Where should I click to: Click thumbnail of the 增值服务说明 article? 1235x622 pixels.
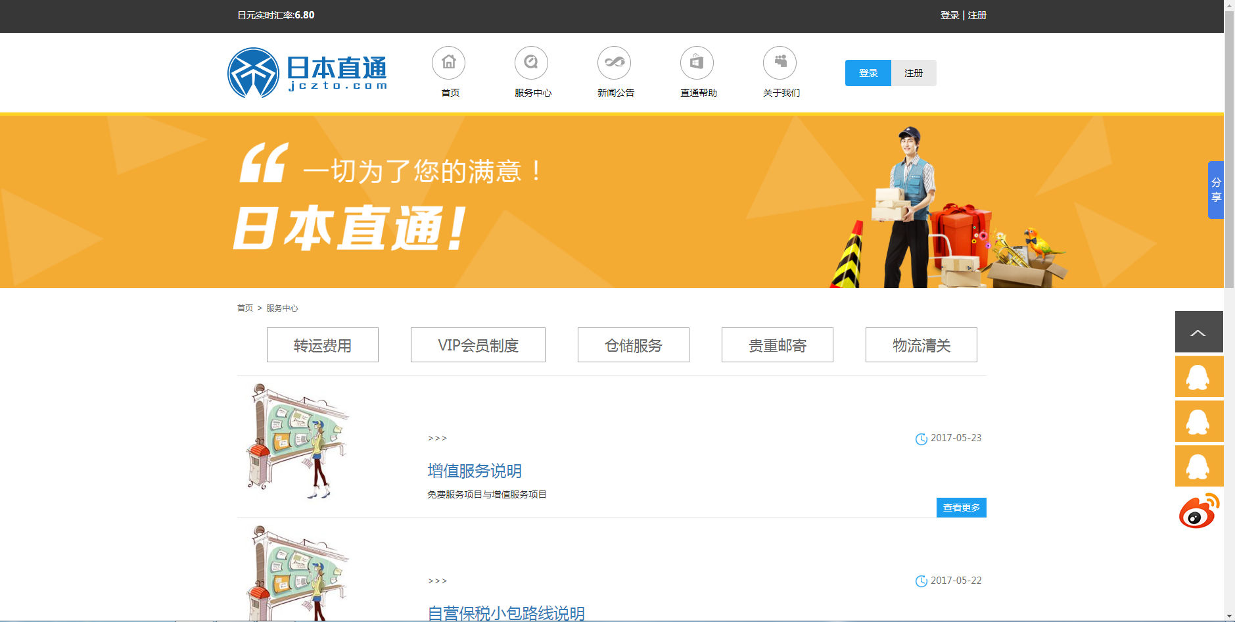(298, 442)
